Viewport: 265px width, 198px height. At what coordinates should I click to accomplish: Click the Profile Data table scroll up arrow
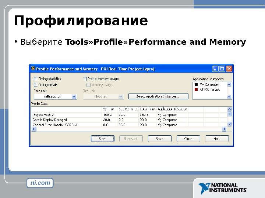(229, 109)
